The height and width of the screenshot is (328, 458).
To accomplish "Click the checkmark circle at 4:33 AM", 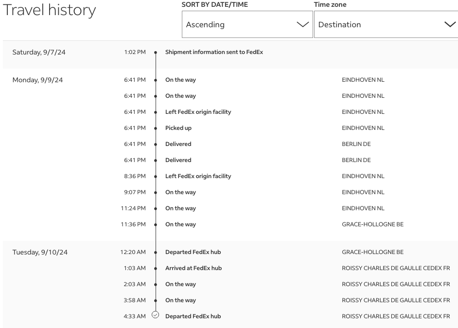I will [x=156, y=315].
